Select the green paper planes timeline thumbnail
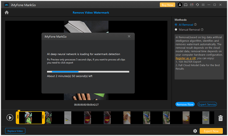Viewport: 228px width, 136px height. (x=28, y=118)
